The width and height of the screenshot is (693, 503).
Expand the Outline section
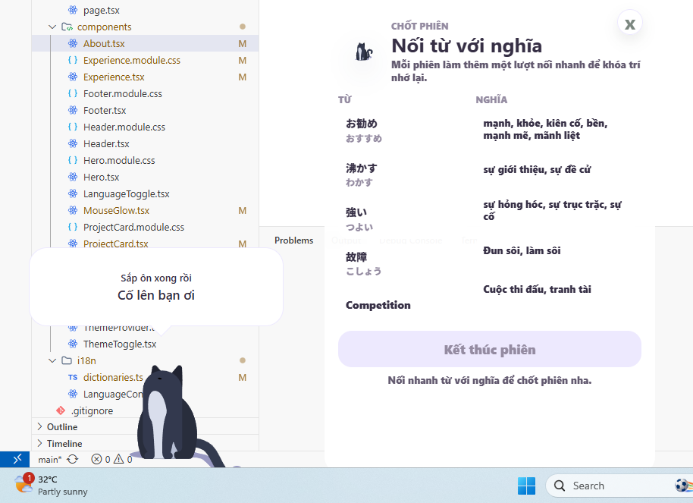click(x=145, y=427)
